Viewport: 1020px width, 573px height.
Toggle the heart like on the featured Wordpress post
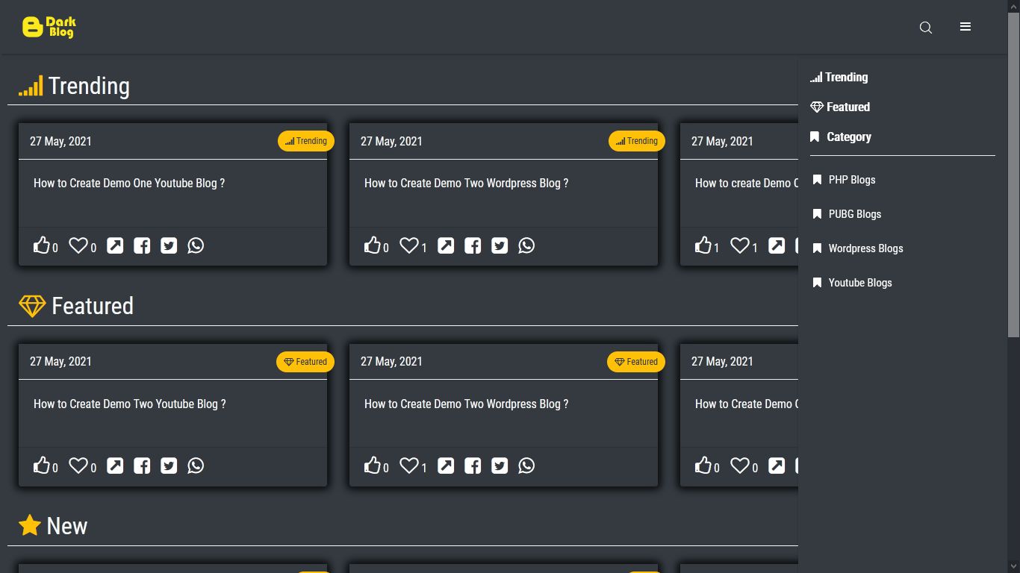tap(409, 466)
